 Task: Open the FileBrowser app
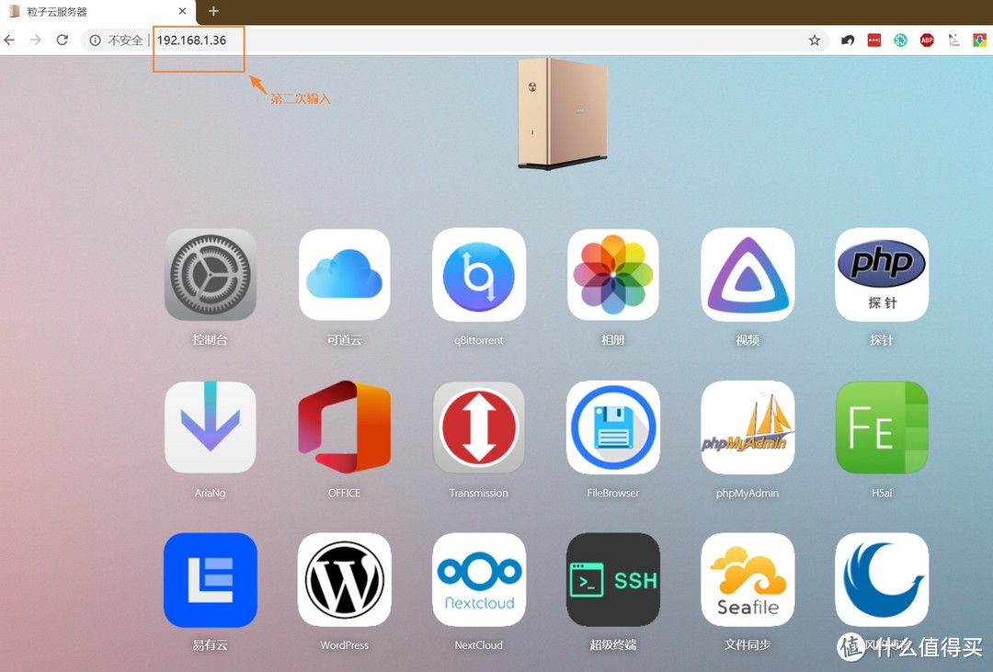[612, 427]
